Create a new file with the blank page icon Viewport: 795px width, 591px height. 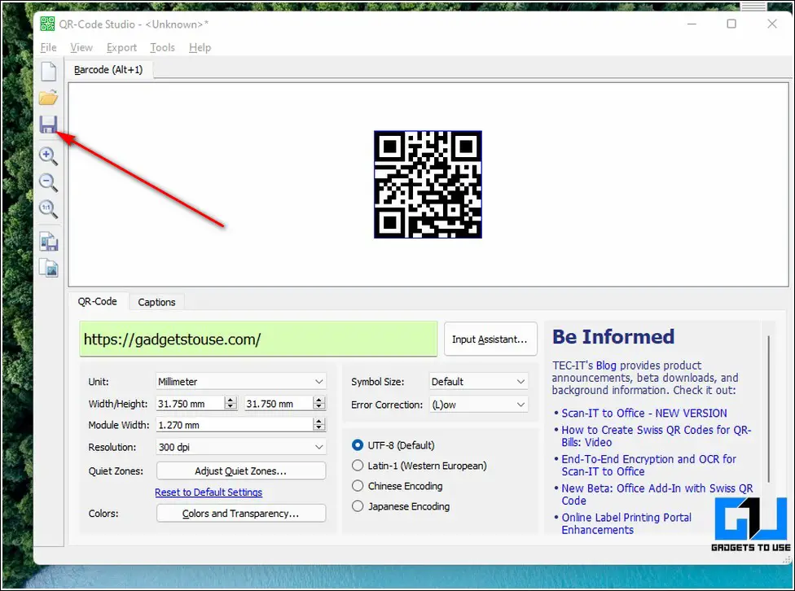point(49,72)
